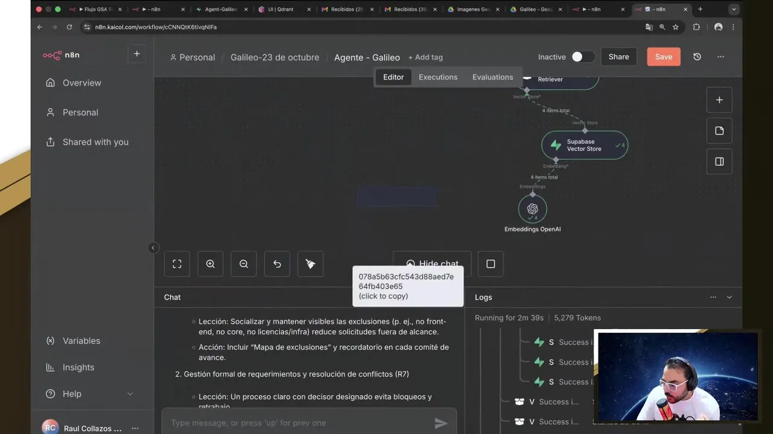Open Logs panel three-dot menu
This screenshot has width=773, height=434.
coord(713,297)
